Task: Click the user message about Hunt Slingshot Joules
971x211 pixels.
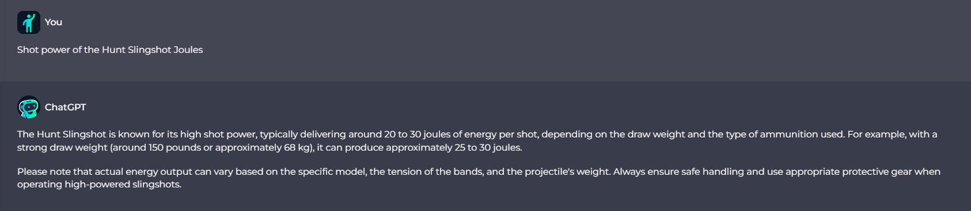Action: coord(110,49)
